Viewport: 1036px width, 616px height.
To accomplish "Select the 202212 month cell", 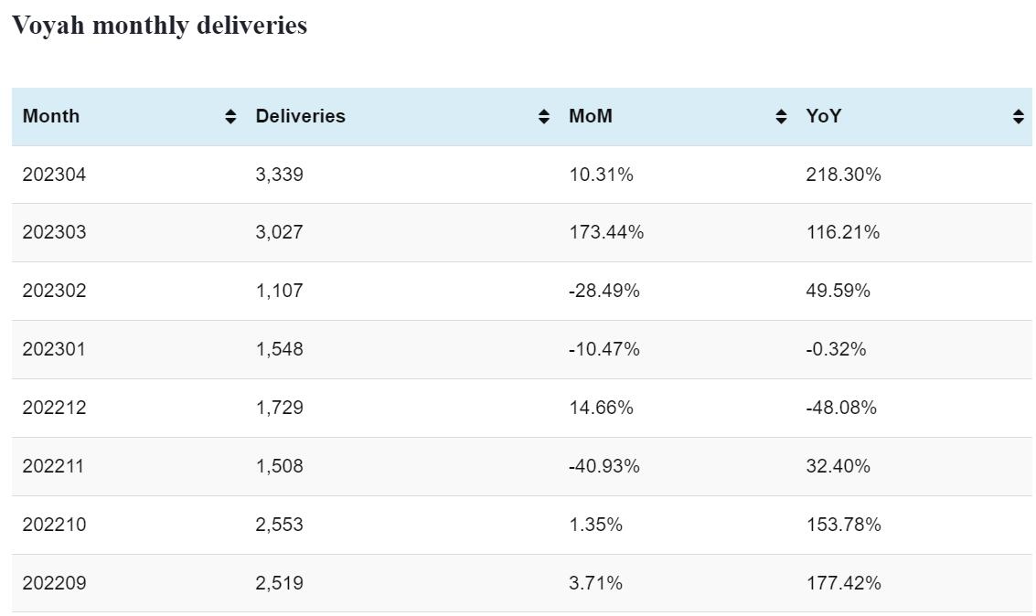I will [54, 408].
